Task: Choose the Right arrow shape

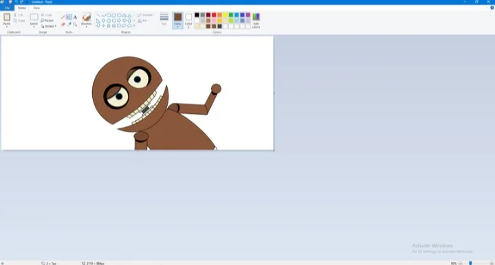Action: 119,21
